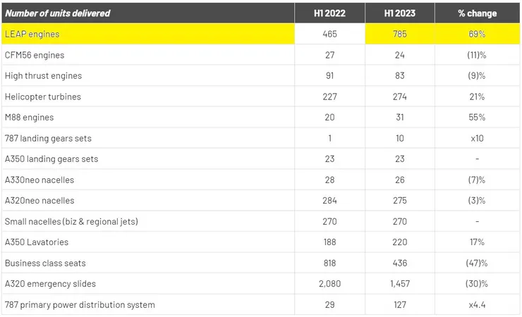Viewport: 522px width, 317px height.
Task: Select the 2,080 emergency slides value
Action: 329,283
